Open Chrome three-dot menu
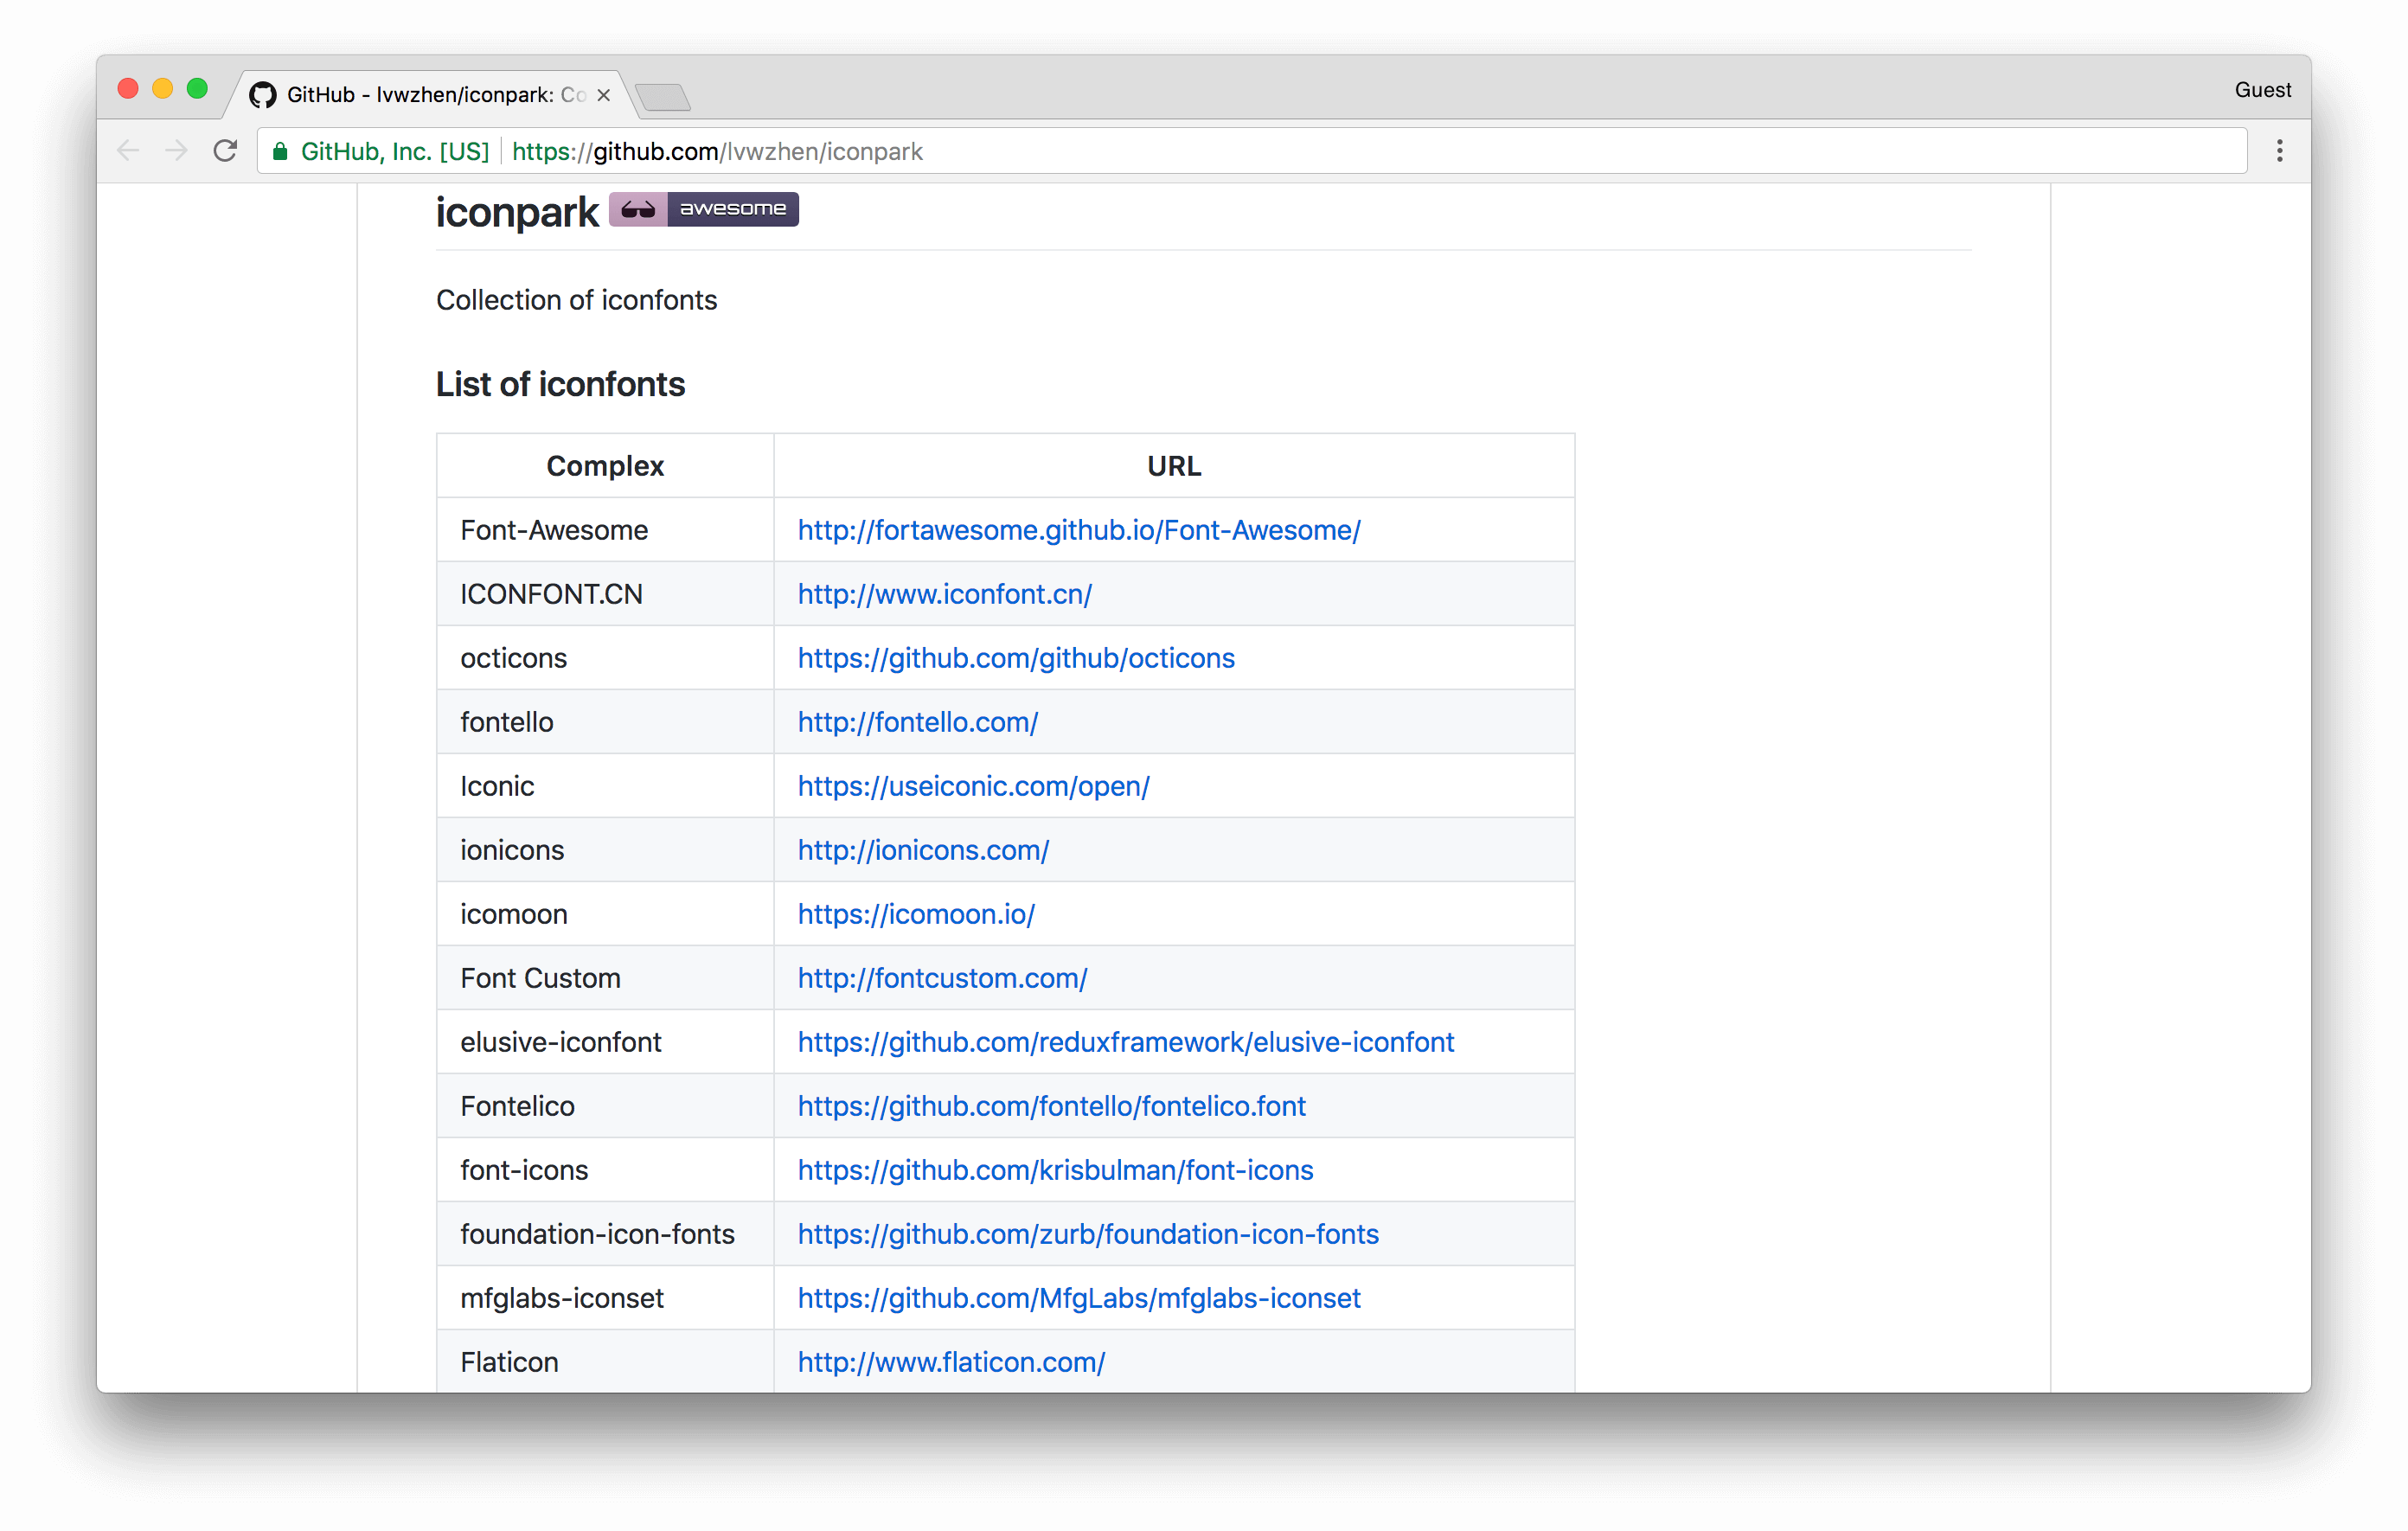 [2279, 151]
